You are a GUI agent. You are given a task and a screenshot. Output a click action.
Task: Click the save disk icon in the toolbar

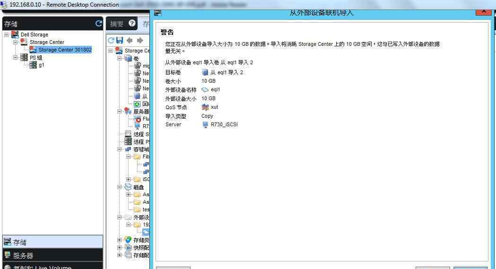[x=120, y=40]
